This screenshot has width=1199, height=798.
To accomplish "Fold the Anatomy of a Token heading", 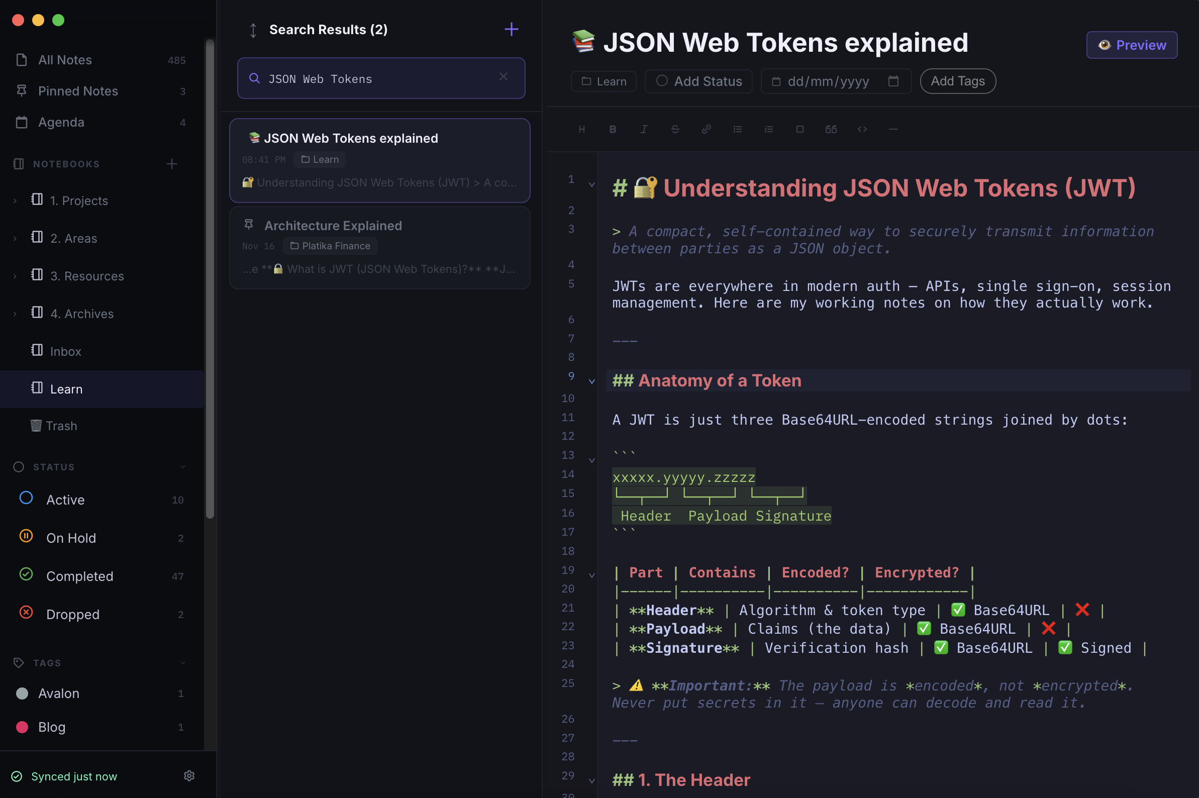I will tap(592, 381).
